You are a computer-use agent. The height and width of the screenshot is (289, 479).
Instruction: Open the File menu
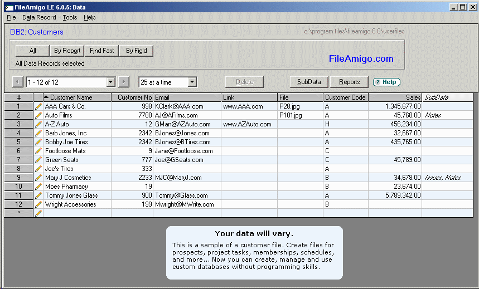click(x=11, y=17)
